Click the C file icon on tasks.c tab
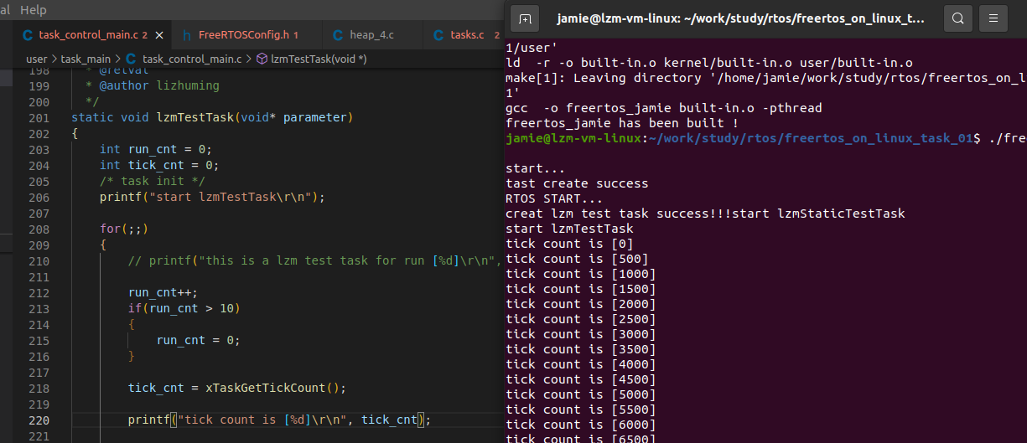This screenshot has width=1027, height=443. tap(439, 35)
